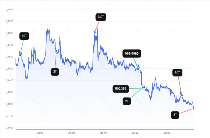Screen dimensions: 210x138
Task: Select the 3.9T annotation label
Action: tap(101, 17)
